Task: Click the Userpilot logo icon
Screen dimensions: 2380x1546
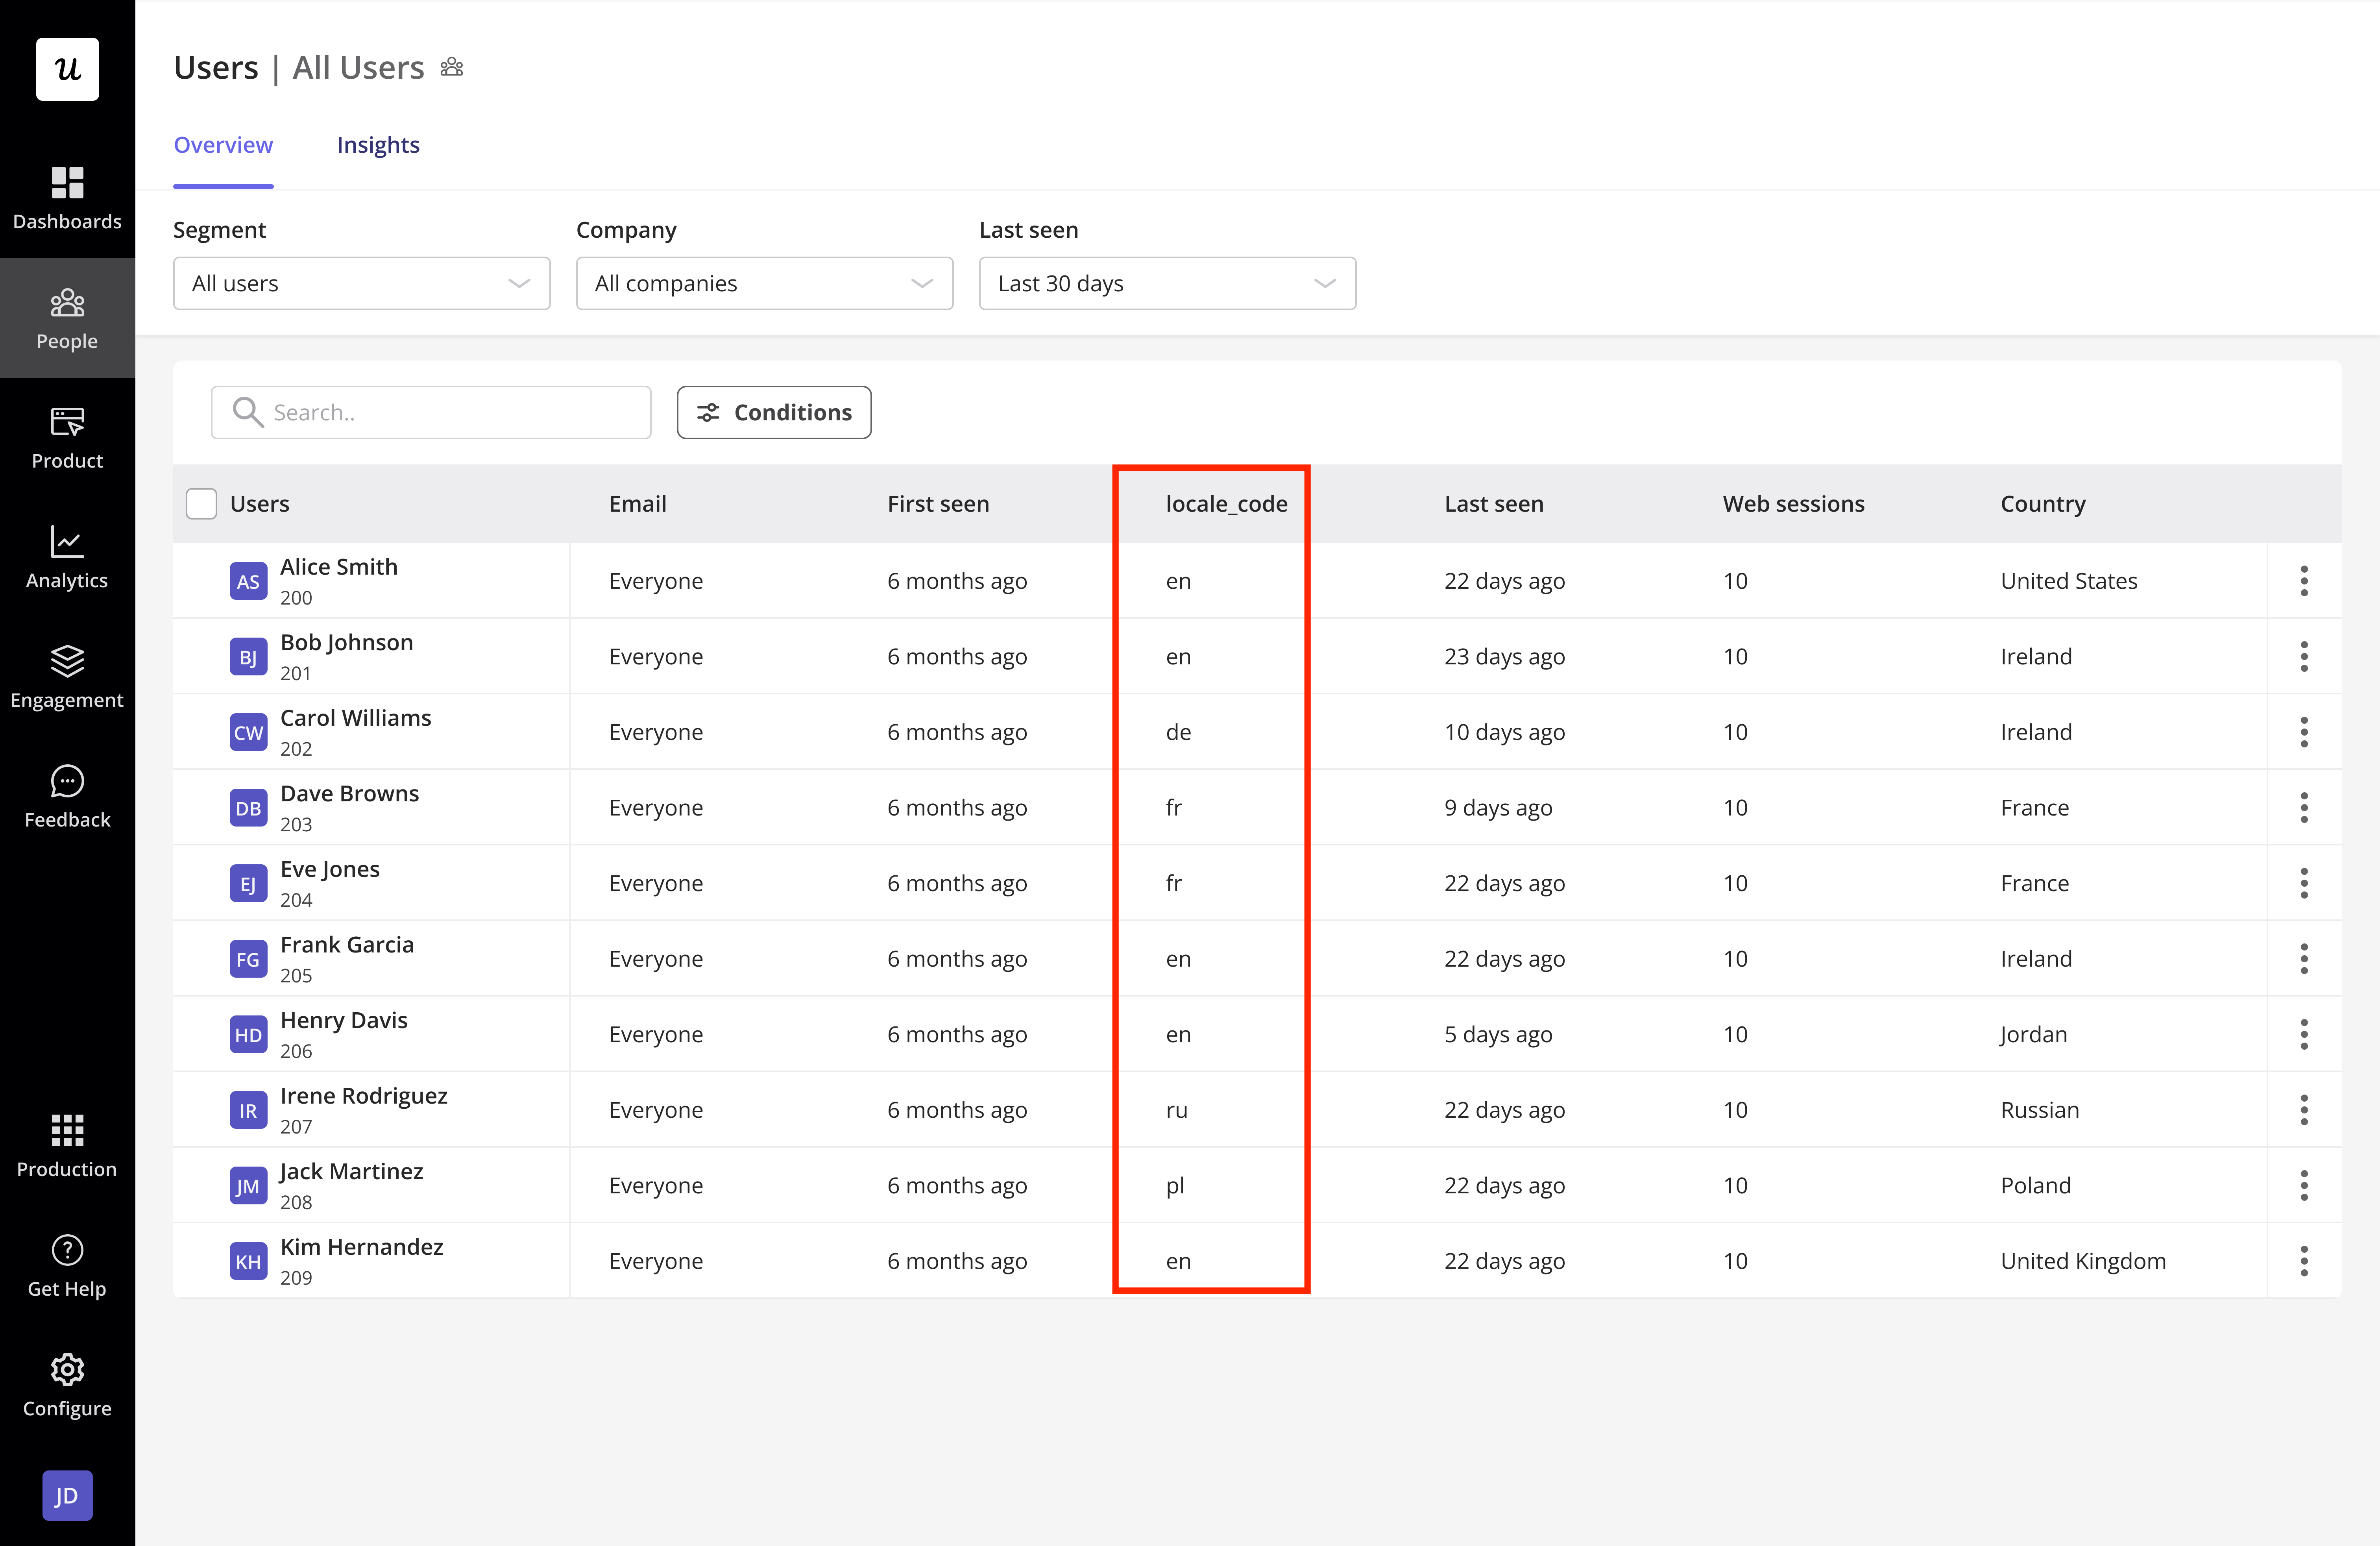Action: click(67, 68)
